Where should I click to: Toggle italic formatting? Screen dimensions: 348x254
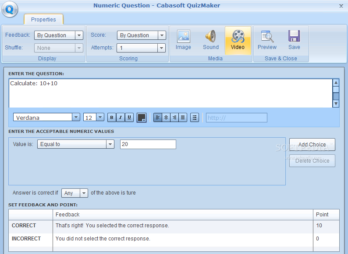coord(120,117)
